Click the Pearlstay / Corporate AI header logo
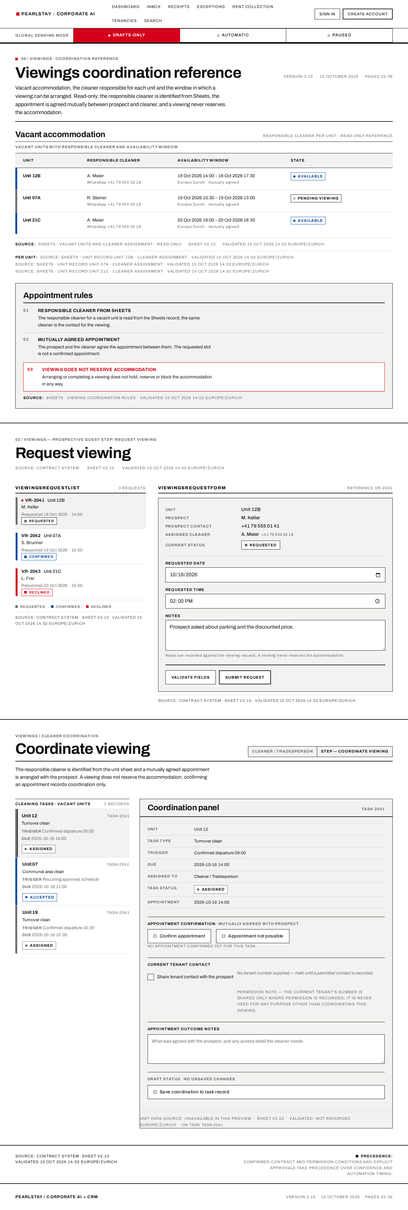408x1210 pixels. pos(55,14)
